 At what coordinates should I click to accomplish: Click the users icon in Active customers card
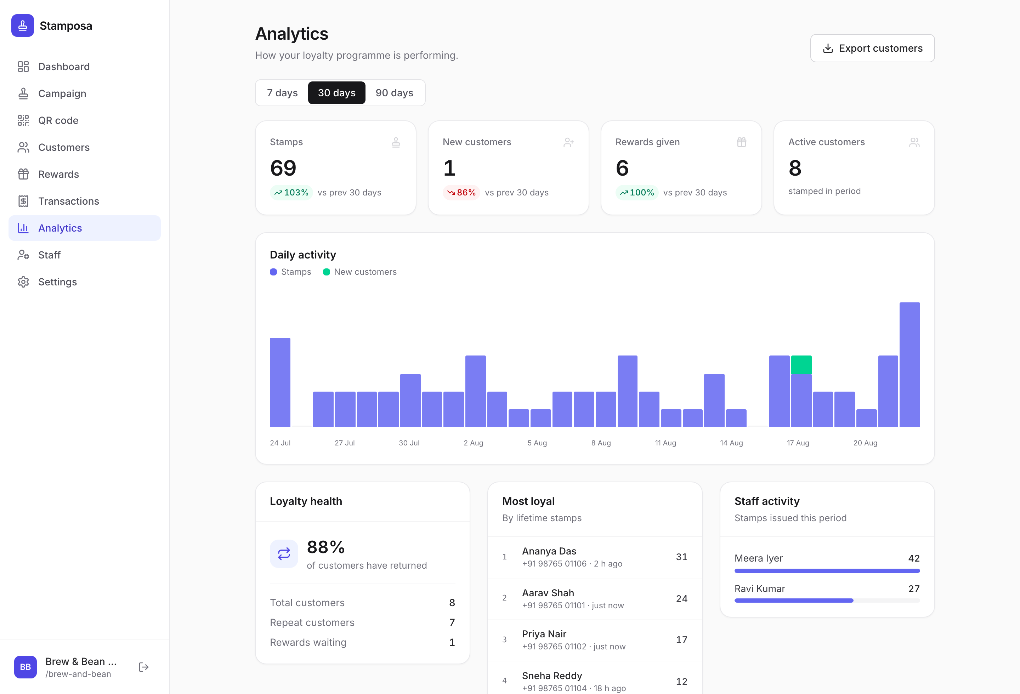[x=914, y=142]
